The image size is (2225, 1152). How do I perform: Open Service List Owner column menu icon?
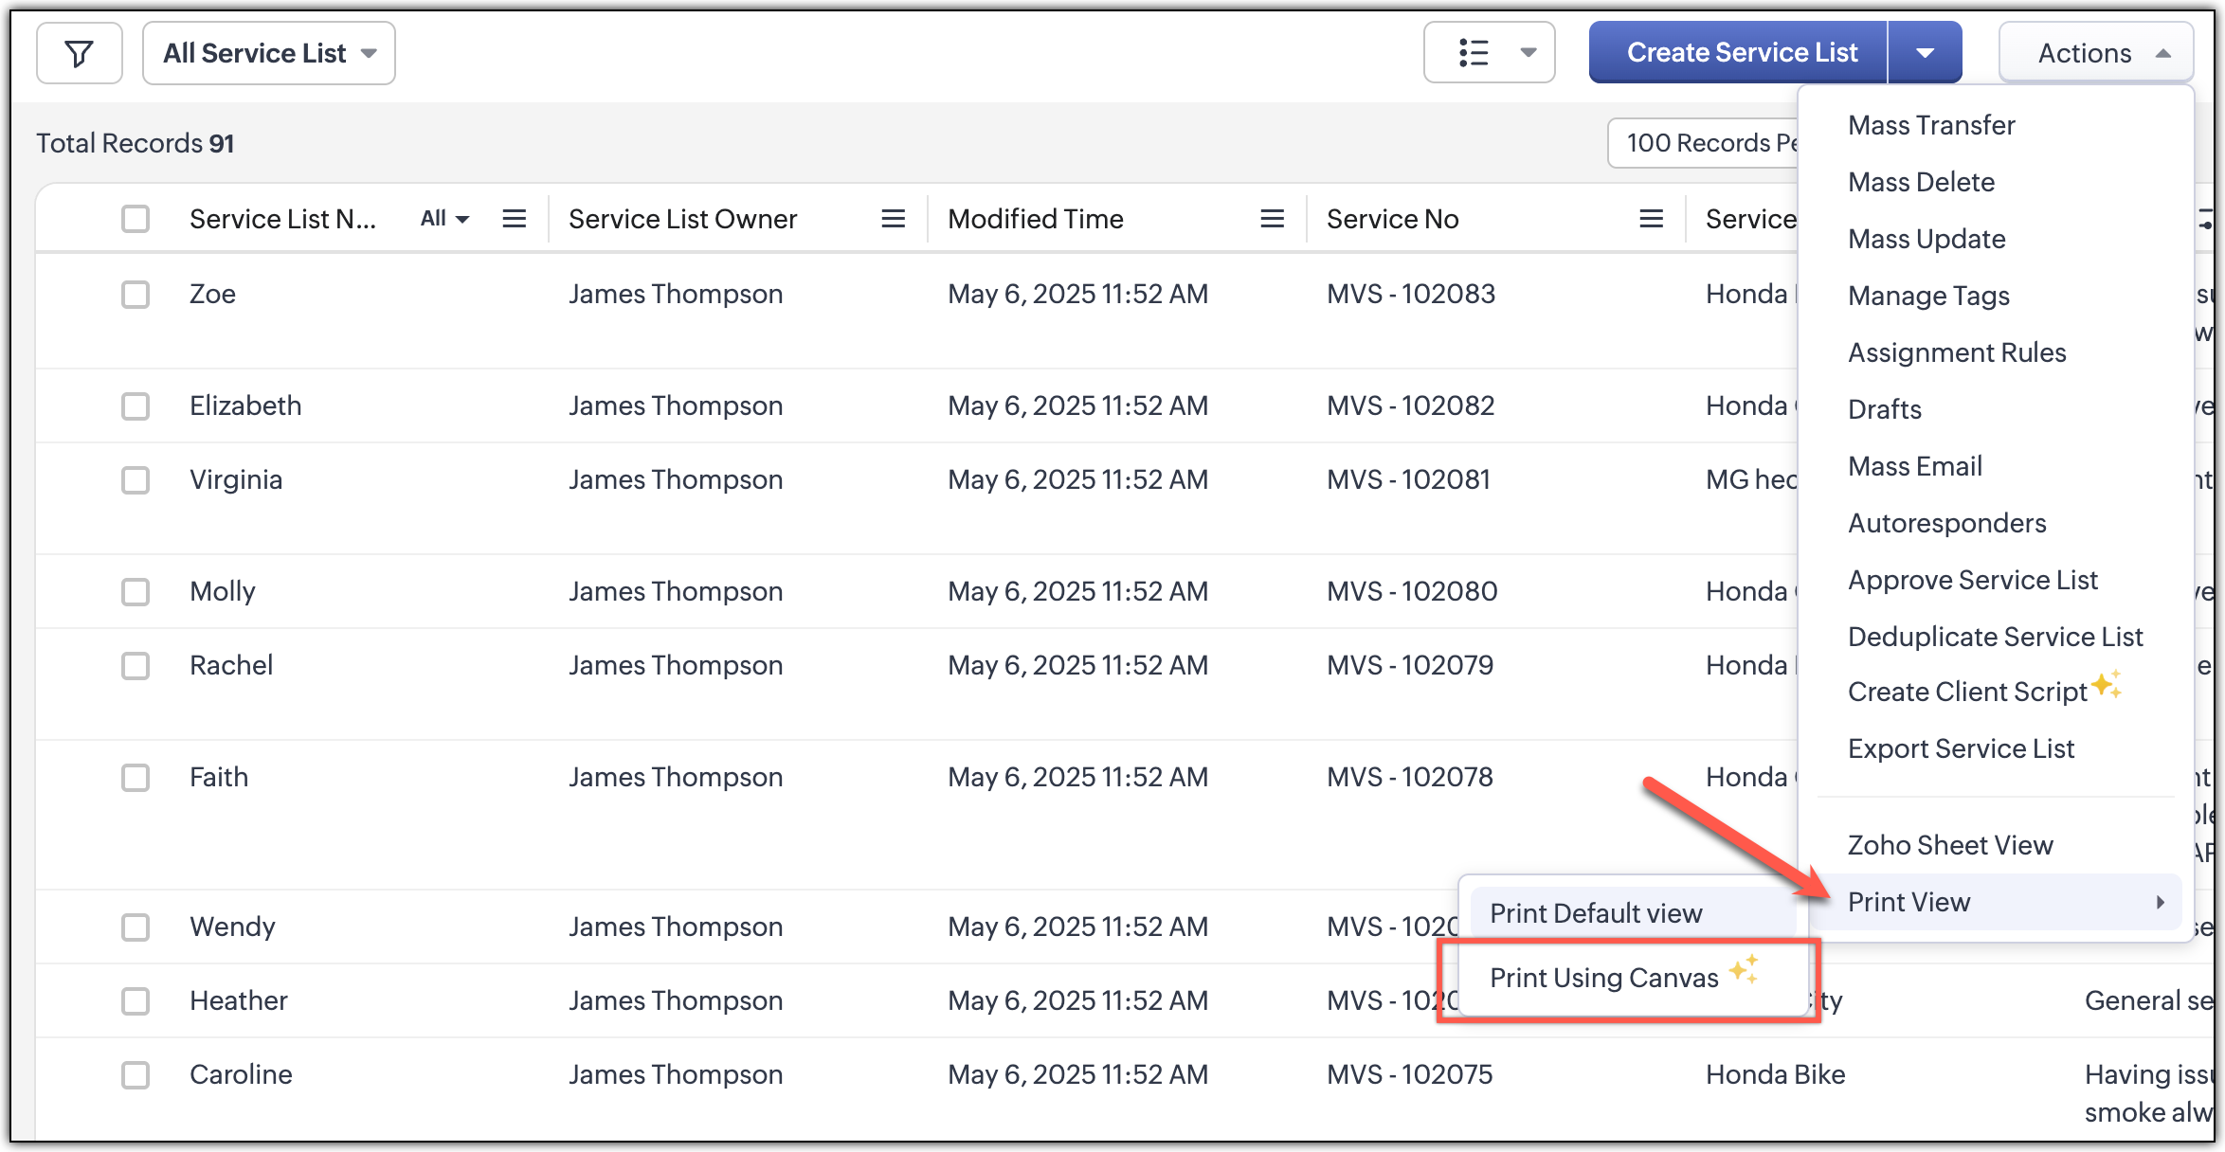pyautogui.click(x=893, y=220)
